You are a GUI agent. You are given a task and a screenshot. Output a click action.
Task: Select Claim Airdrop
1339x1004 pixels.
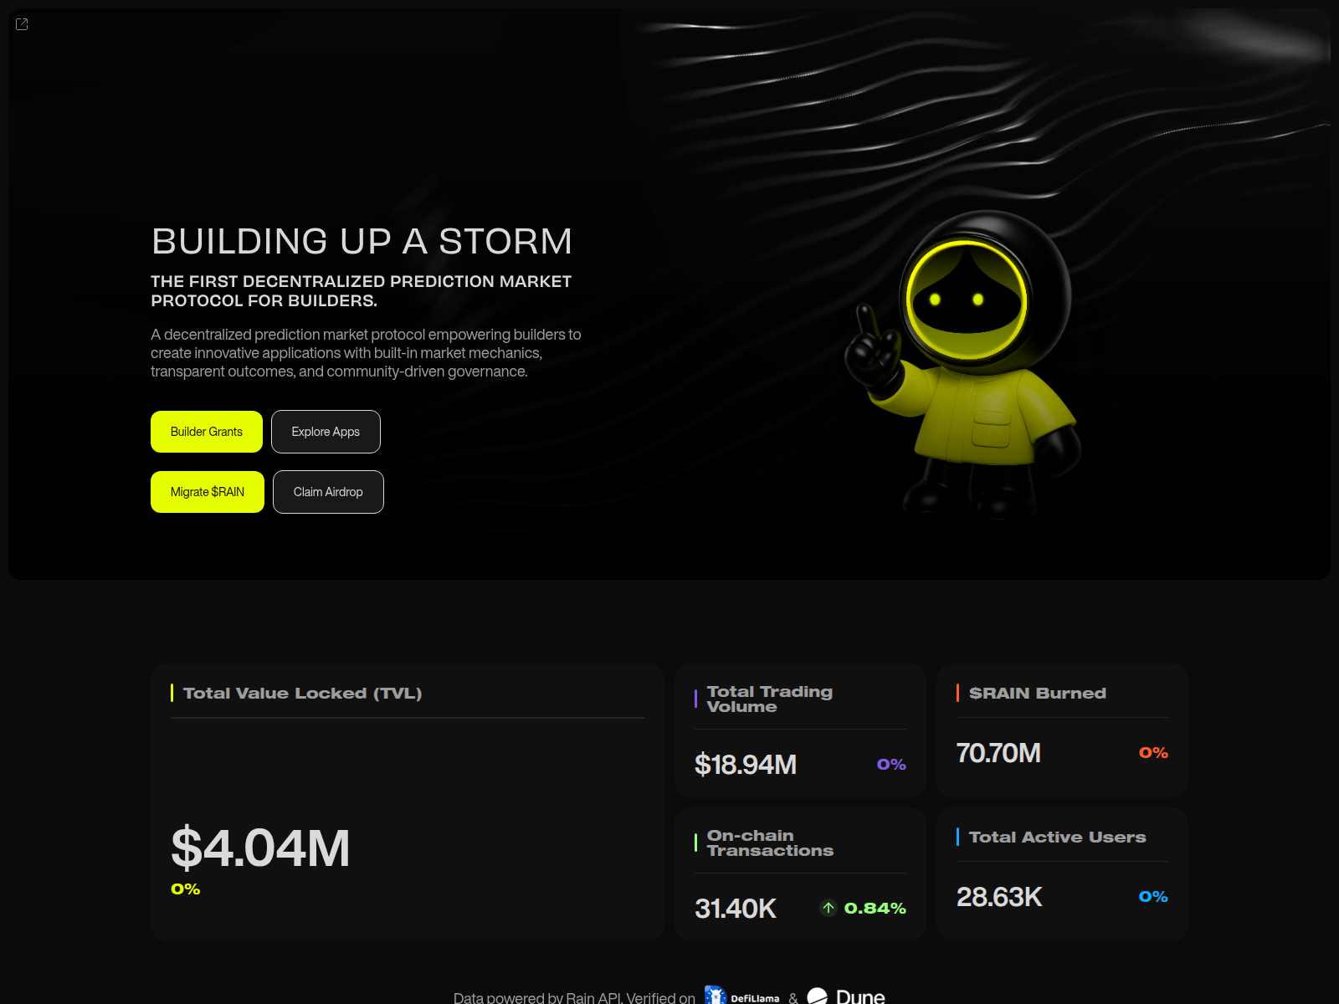pos(328,492)
